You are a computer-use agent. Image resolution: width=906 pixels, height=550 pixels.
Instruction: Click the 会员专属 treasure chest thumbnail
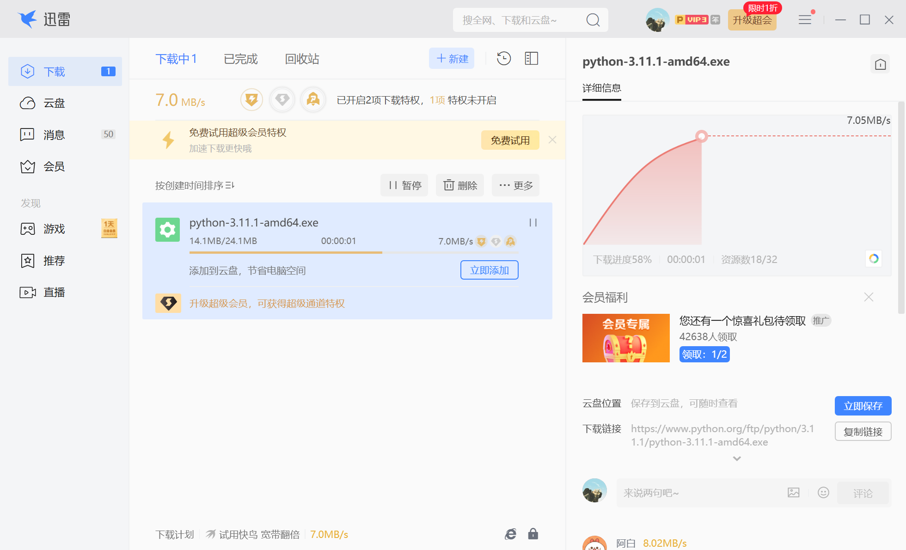tap(626, 338)
